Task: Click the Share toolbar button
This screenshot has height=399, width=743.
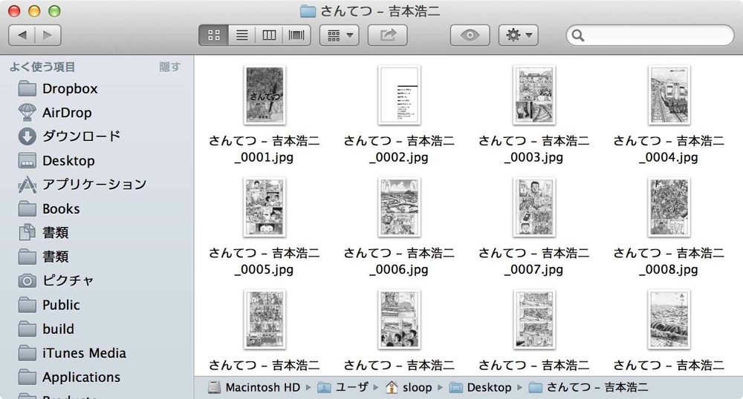Action: [388, 36]
